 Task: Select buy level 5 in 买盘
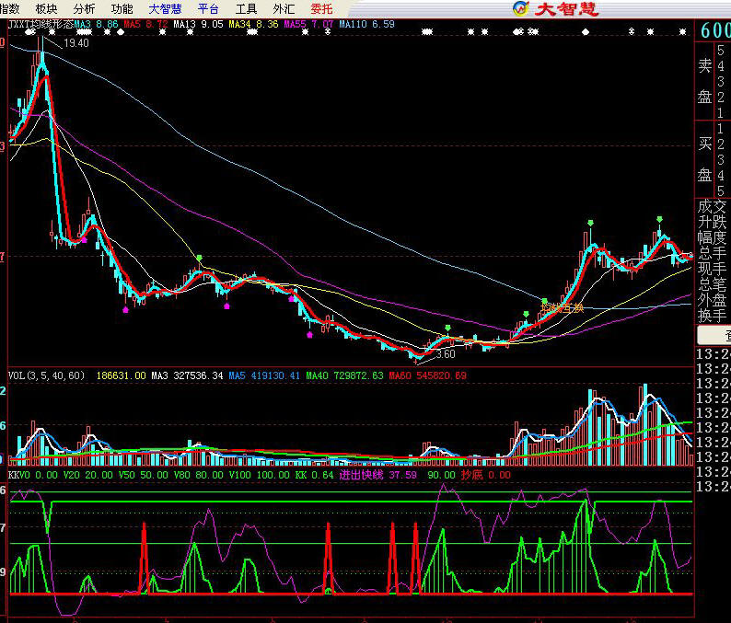721,191
